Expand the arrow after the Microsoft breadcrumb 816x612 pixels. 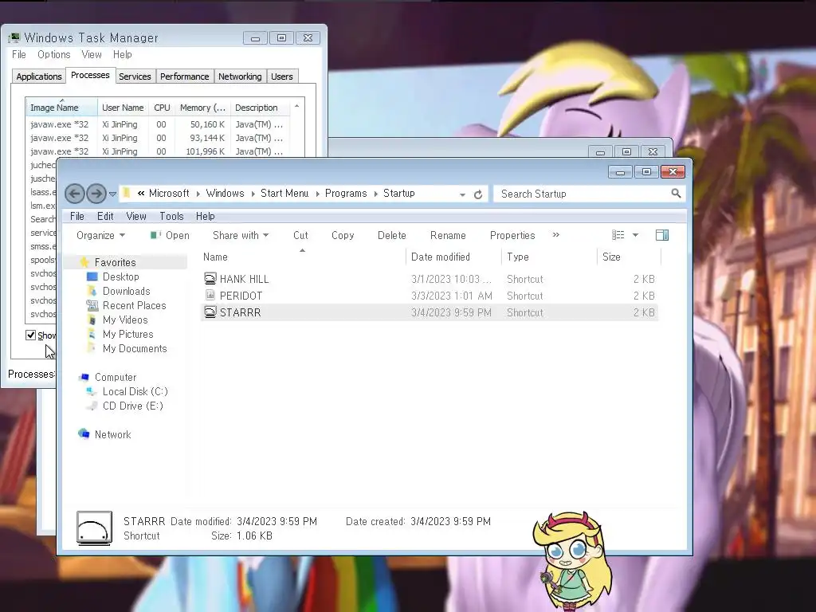coord(198,194)
